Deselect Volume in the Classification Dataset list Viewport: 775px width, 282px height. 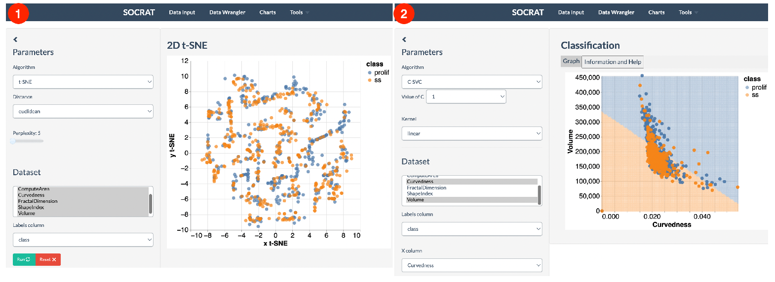(415, 200)
